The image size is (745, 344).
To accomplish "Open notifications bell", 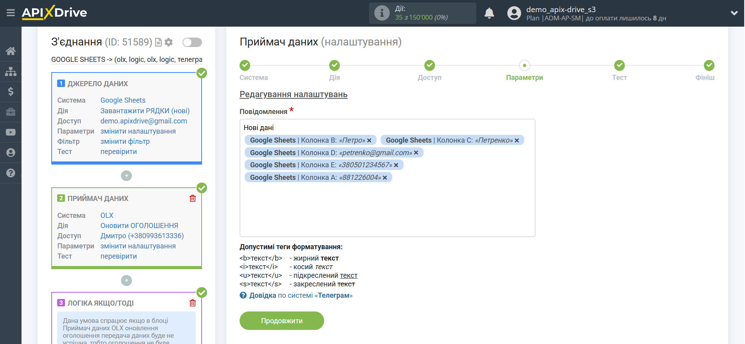I will [x=489, y=13].
